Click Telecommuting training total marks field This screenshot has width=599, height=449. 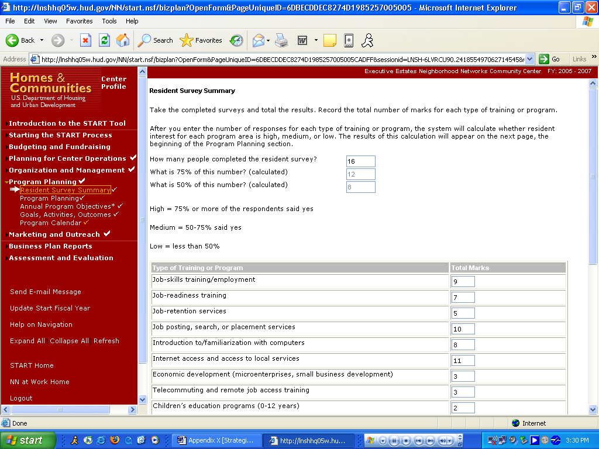[463, 392]
